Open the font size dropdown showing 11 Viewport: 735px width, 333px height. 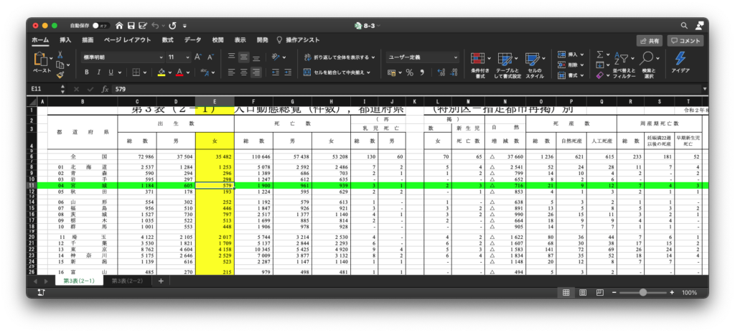tap(179, 57)
